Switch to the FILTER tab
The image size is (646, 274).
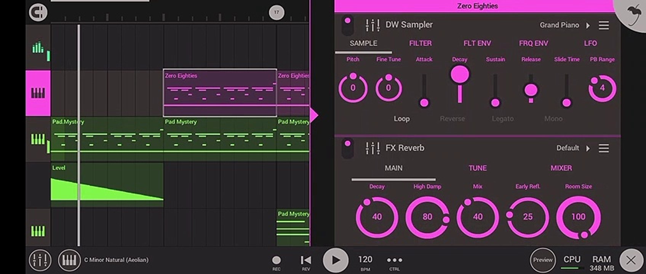pyautogui.click(x=420, y=43)
